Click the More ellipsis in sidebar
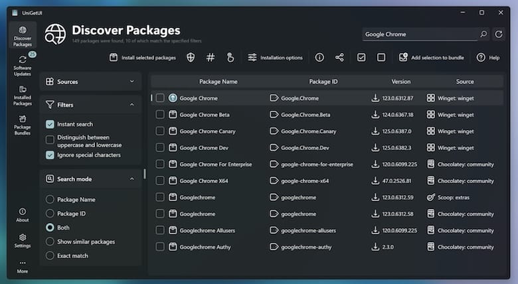The height and width of the screenshot is (284, 518). pyautogui.click(x=23, y=267)
